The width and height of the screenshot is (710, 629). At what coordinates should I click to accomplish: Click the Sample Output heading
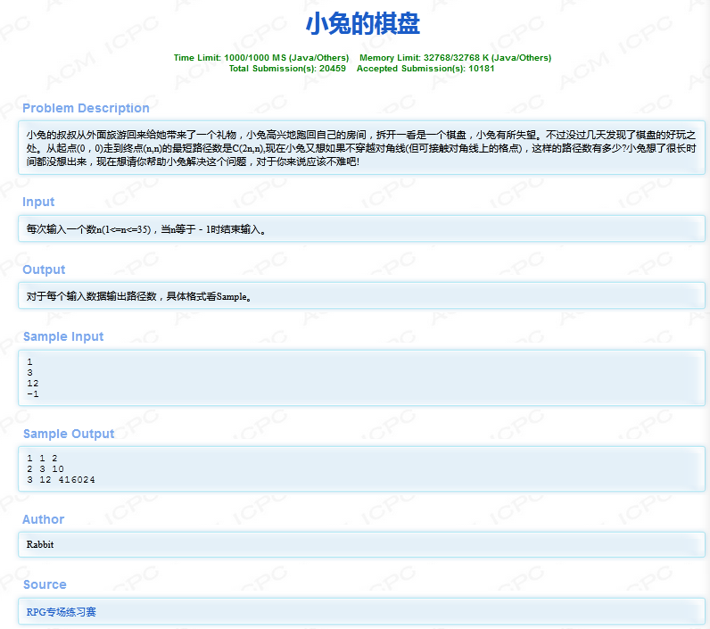(x=69, y=434)
